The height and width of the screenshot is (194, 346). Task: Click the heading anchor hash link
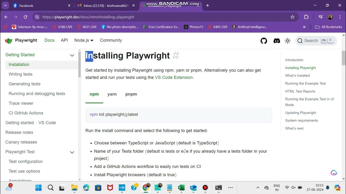(x=176, y=56)
